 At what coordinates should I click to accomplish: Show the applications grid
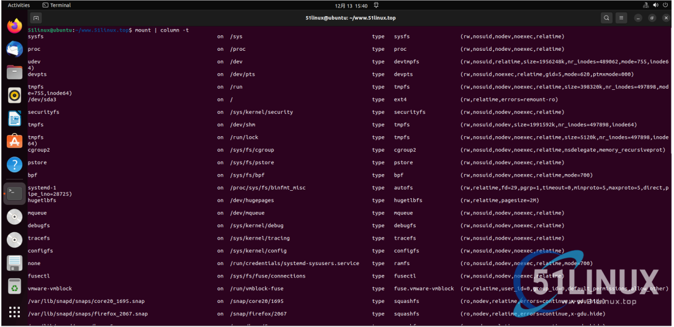tap(15, 312)
